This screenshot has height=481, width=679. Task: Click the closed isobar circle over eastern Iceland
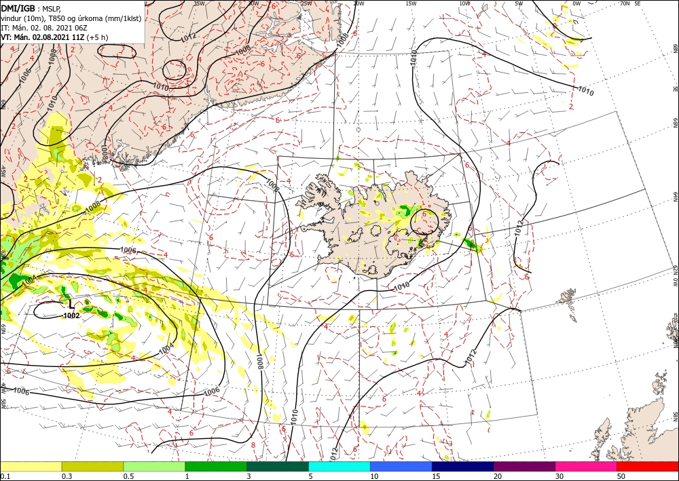[x=424, y=221]
